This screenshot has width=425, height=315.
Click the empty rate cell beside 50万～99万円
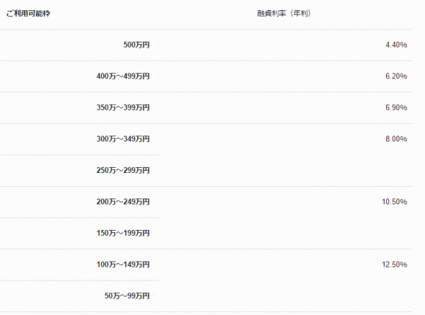(x=287, y=296)
